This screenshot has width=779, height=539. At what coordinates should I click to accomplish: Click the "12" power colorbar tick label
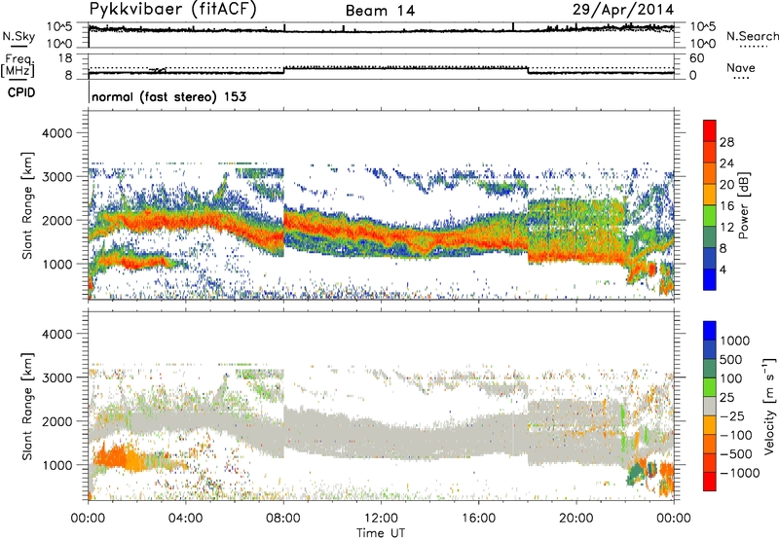(726, 228)
